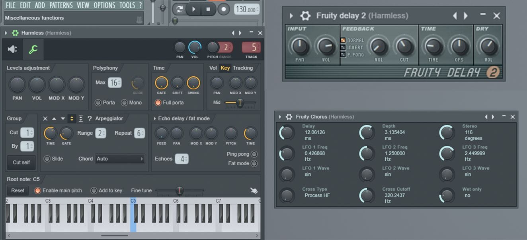
Task: Switch to the Vol tracking tab
Action: (213, 68)
